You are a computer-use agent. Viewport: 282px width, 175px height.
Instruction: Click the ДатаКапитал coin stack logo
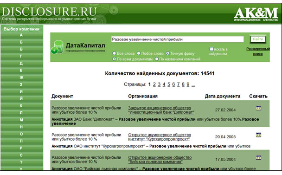[x=57, y=47]
